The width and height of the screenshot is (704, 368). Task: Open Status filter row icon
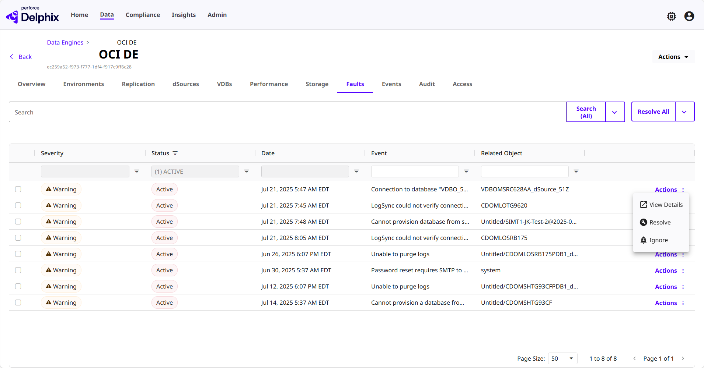click(247, 171)
